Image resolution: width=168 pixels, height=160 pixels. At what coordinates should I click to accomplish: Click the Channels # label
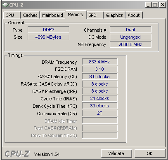click(95, 30)
